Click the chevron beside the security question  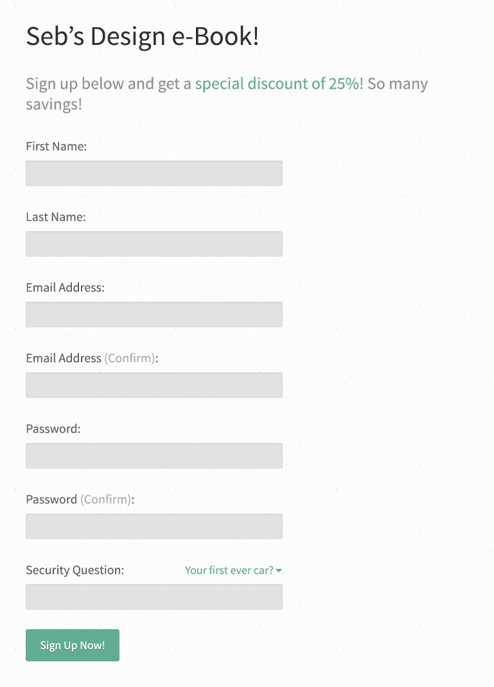281,570
